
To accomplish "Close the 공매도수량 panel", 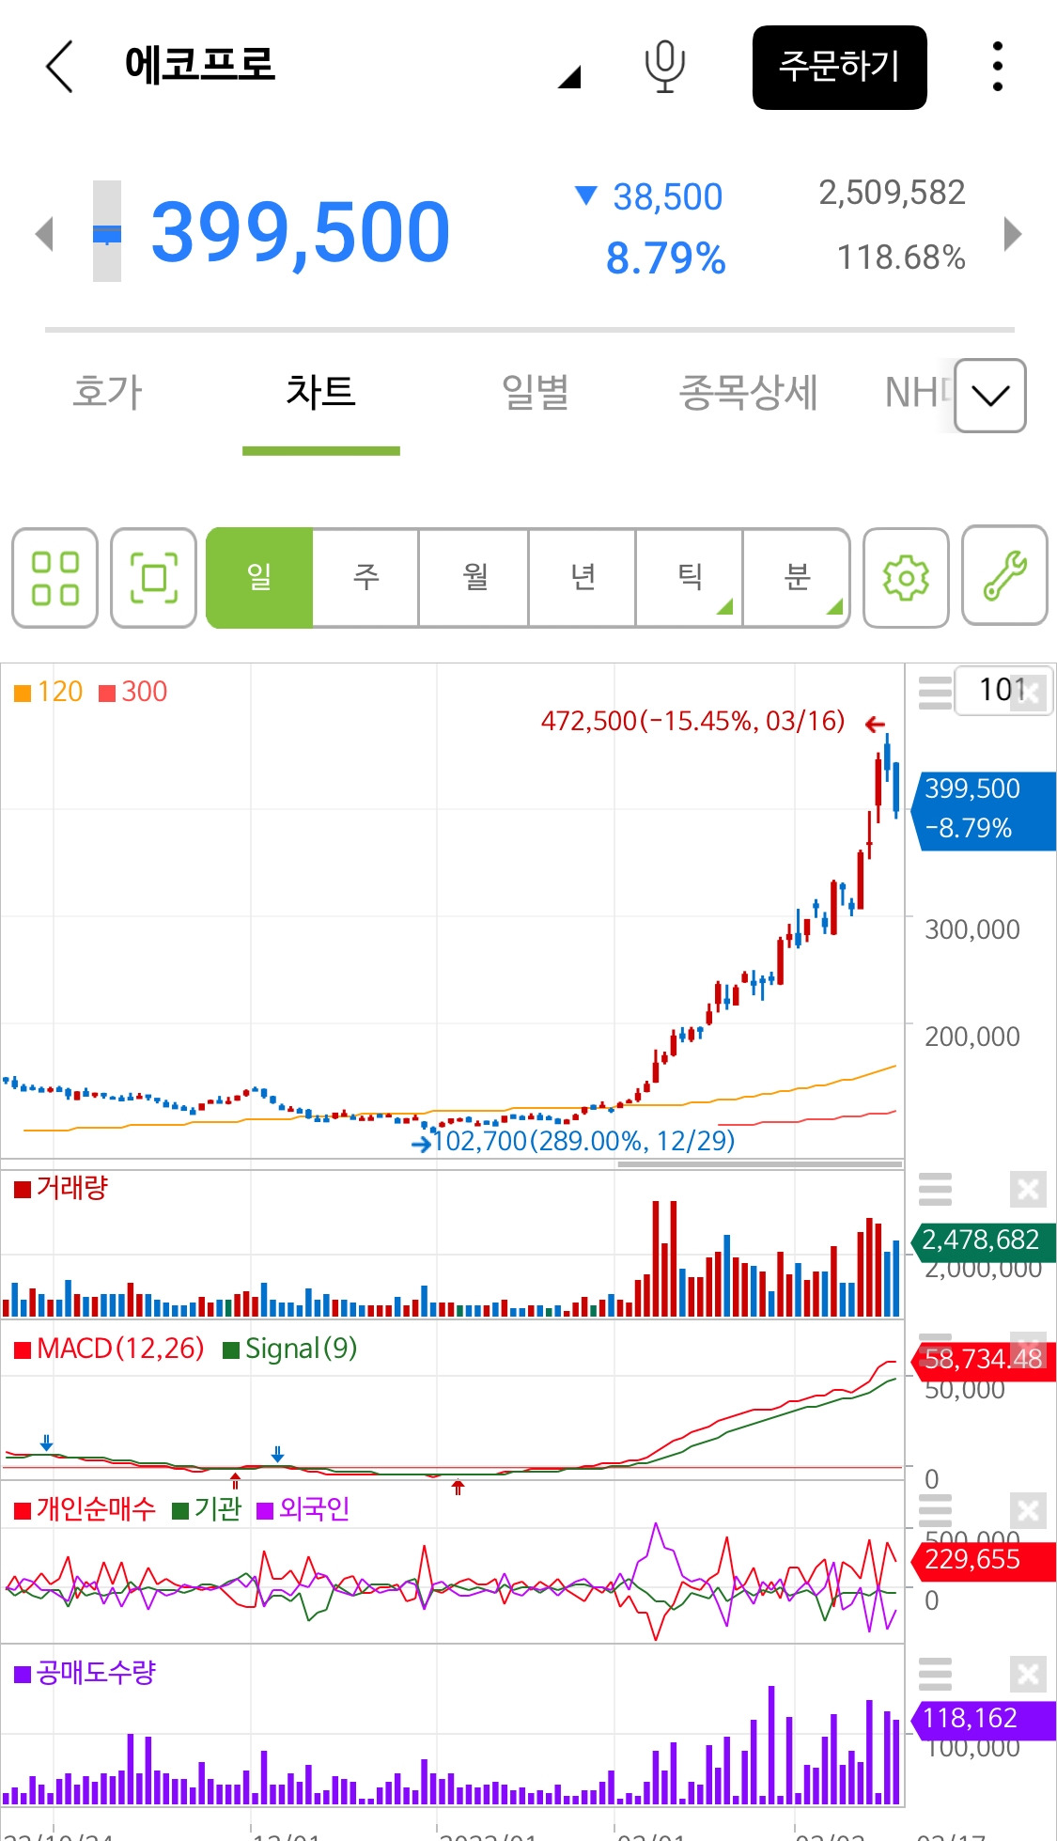I will pos(1028,1675).
